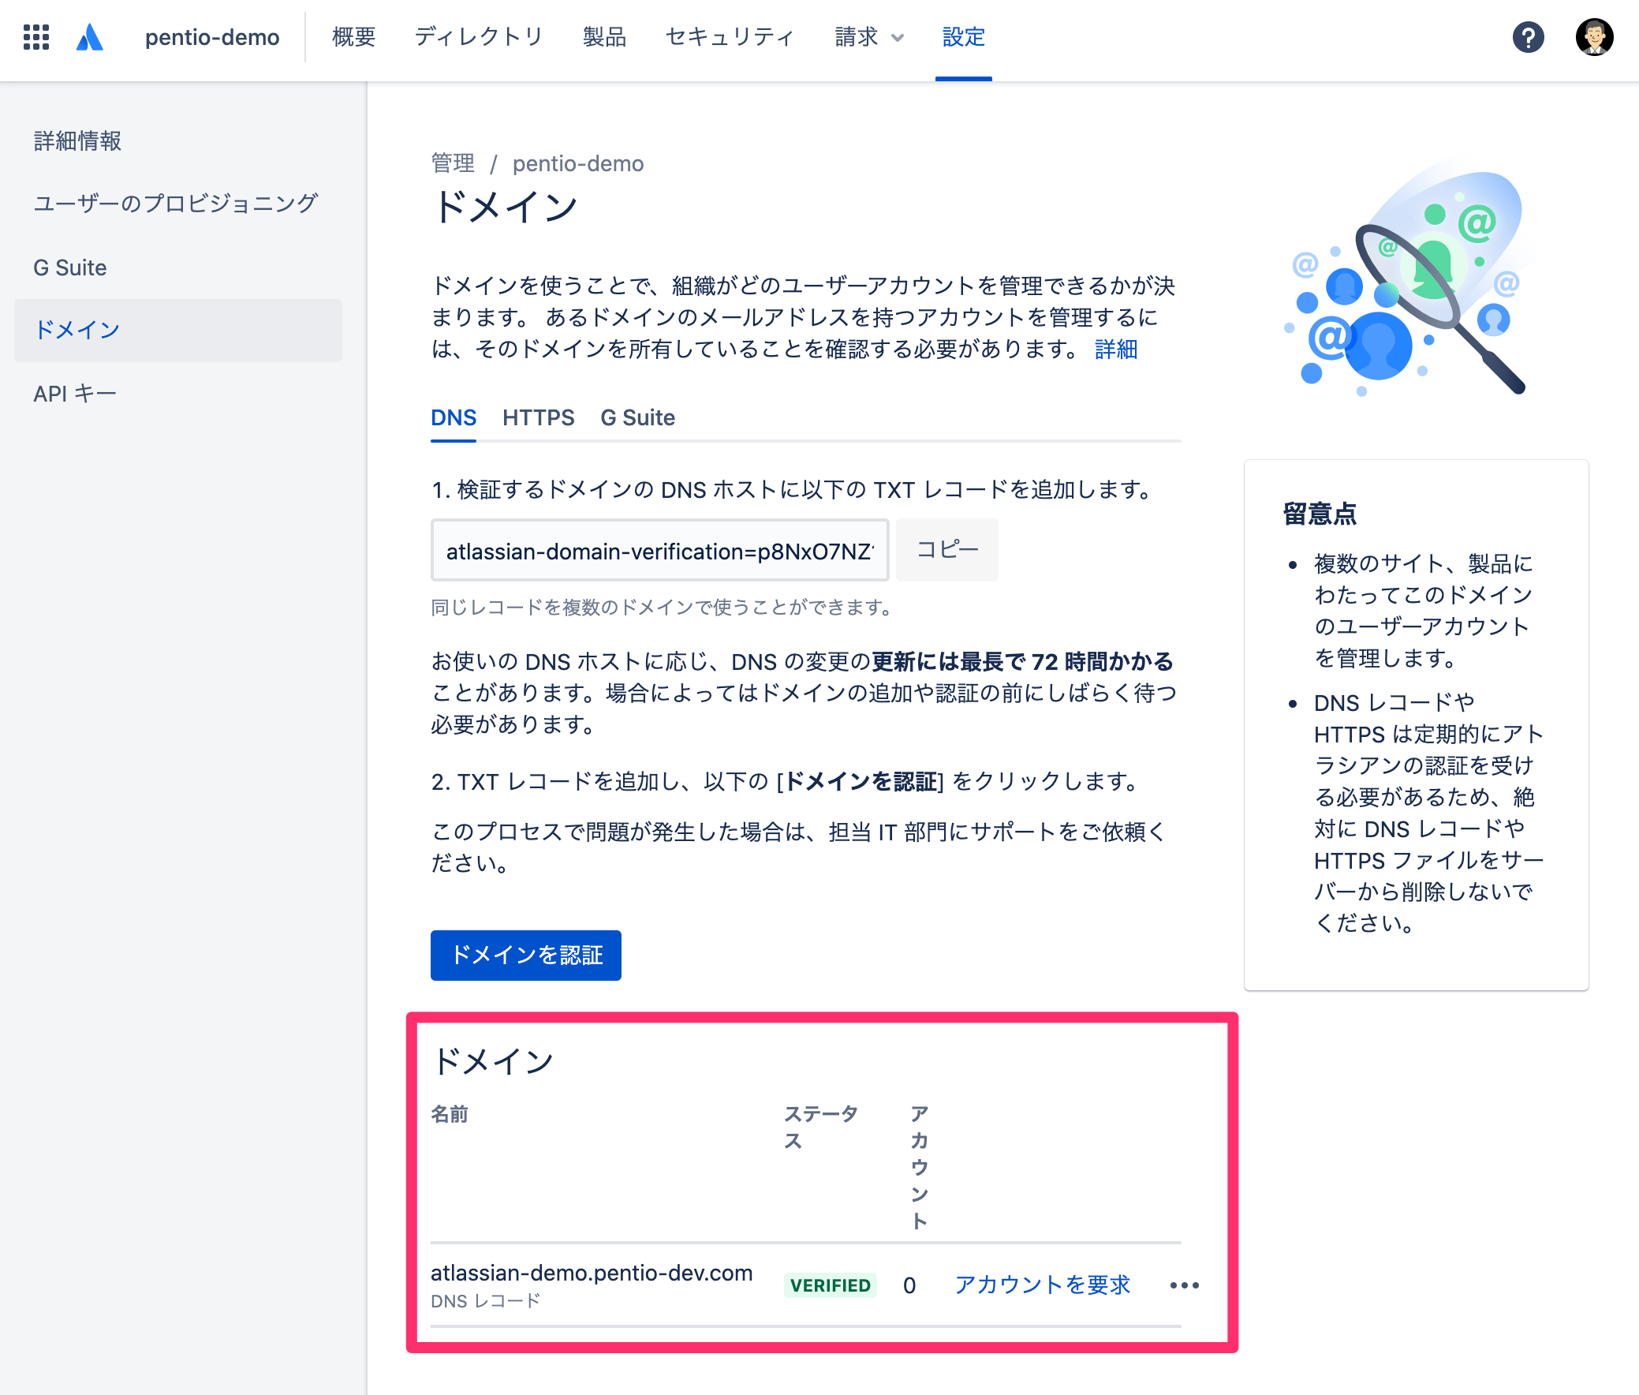The image size is (1639, 1395).
Task: Open 製品 in the top navigation
Action: [x=604, y=37]
